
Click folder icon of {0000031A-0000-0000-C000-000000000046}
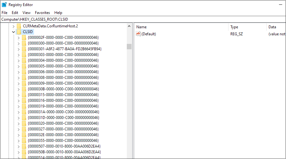coord(24,112)
